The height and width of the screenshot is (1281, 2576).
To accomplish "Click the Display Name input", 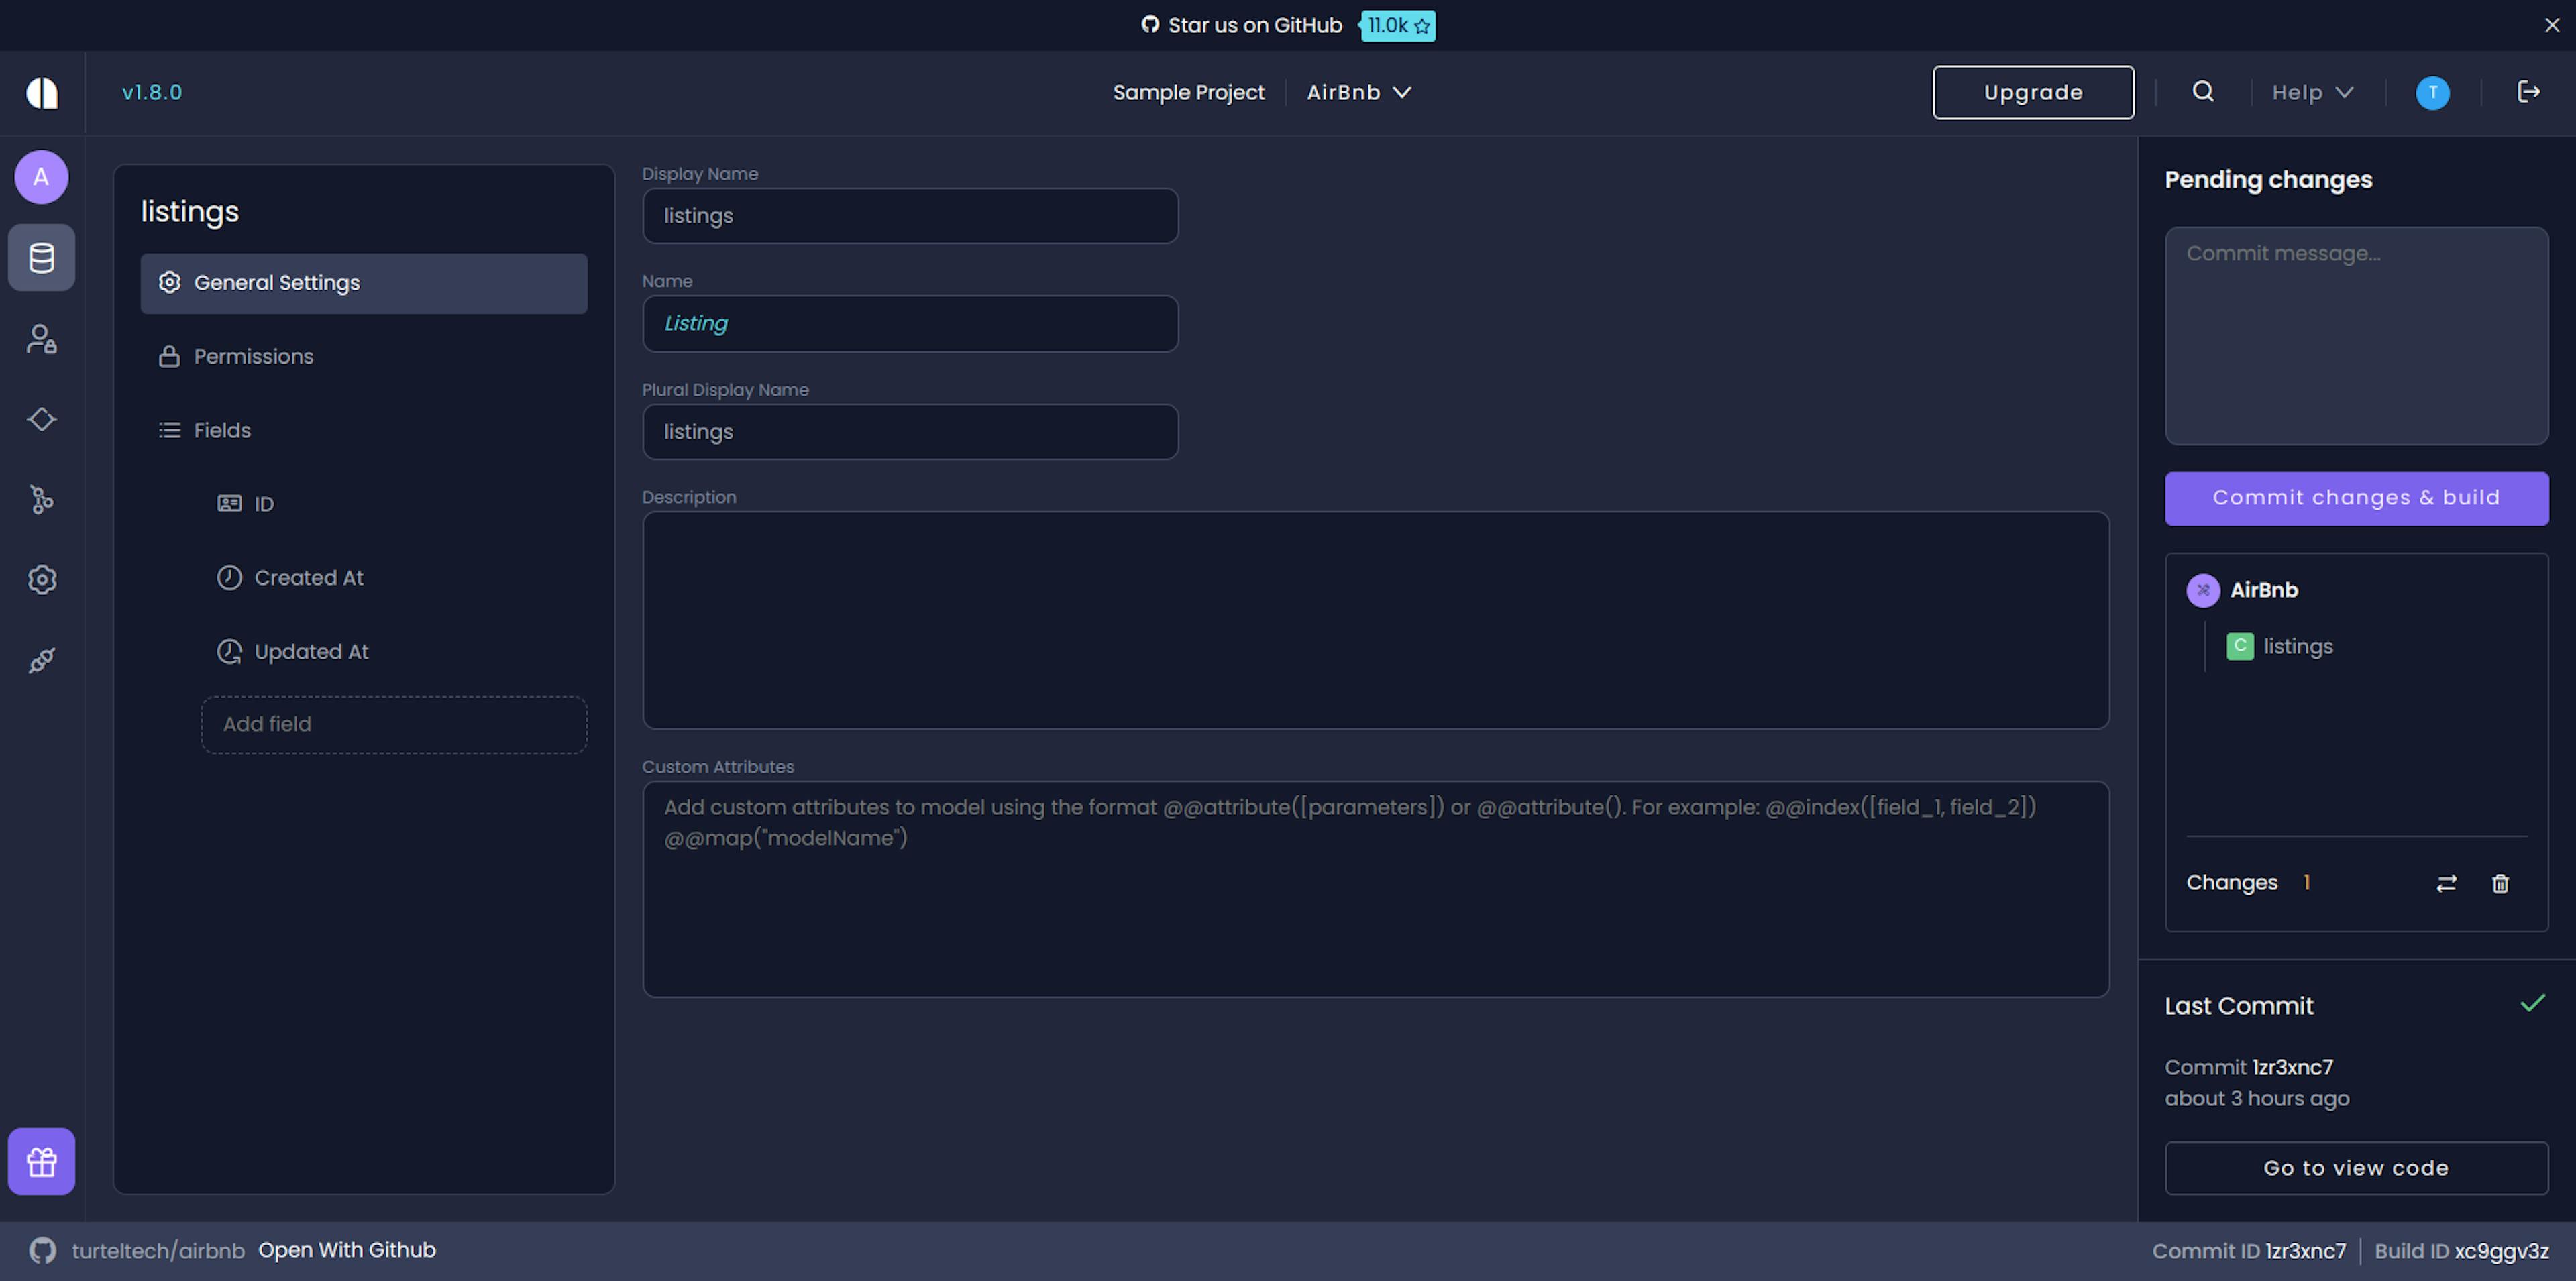I will 910,216.
